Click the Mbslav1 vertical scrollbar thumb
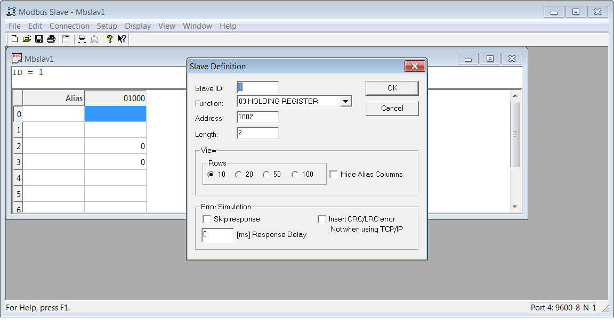Screen dimensions: 614x320 (515, 134)
